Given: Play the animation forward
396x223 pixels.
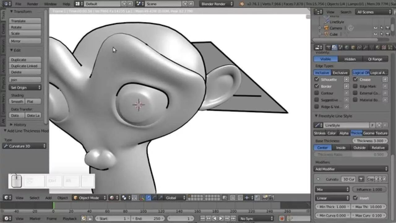Looking at the screenshot, I should pyautogui.click(x=221, y=218).
